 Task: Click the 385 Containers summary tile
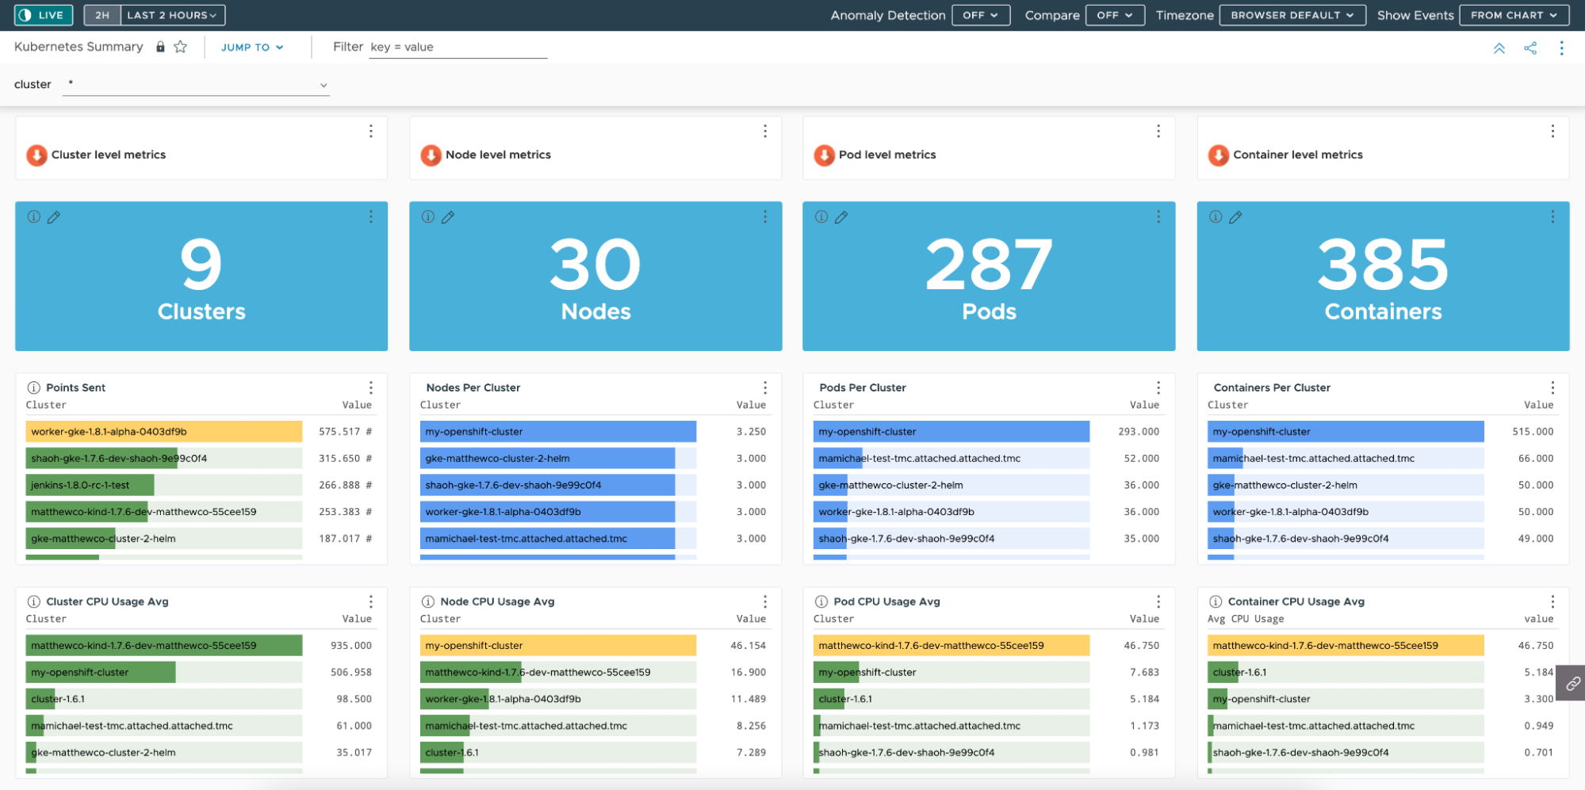pyautogui.click(x=1383, y=276)
